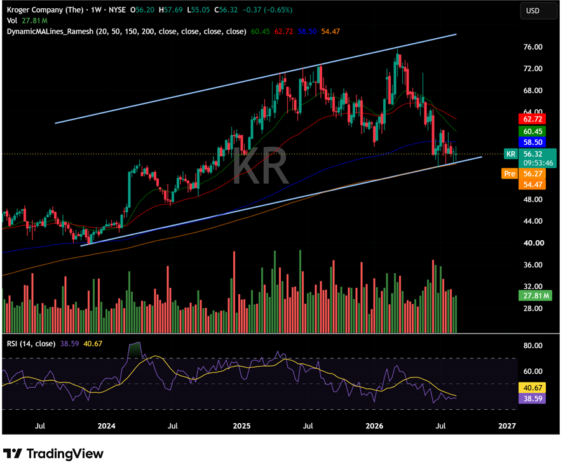Click the RSI value 38.59 in legend
The height and width of the screenshot is (467, 563).
(69, 344)
